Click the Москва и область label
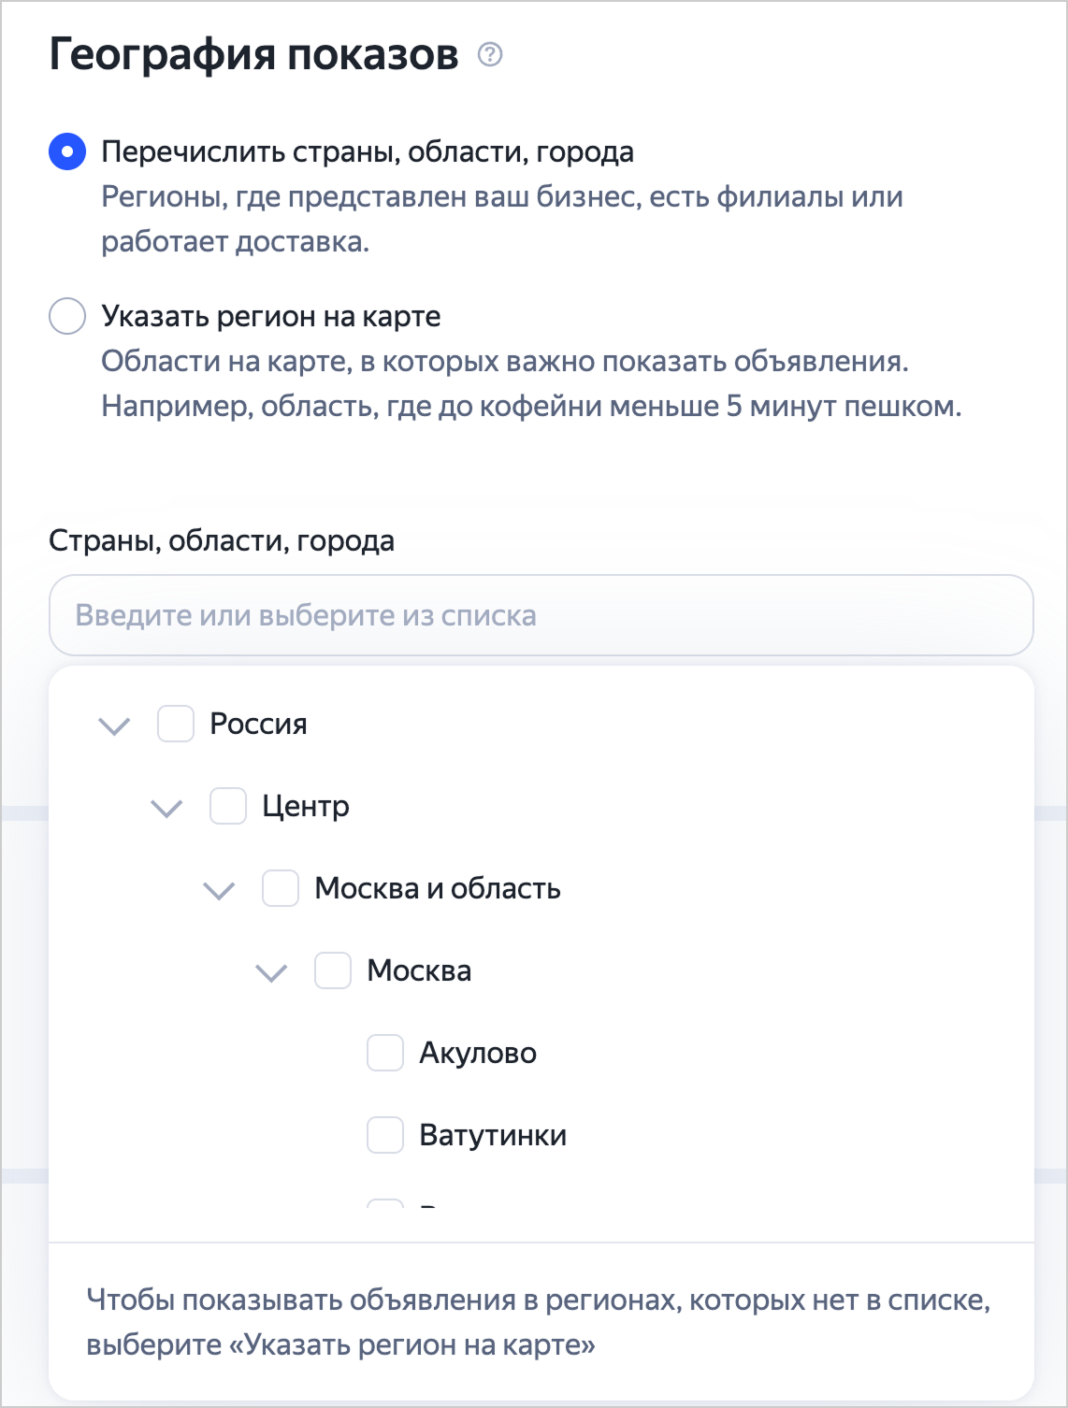 coord(438,888)
